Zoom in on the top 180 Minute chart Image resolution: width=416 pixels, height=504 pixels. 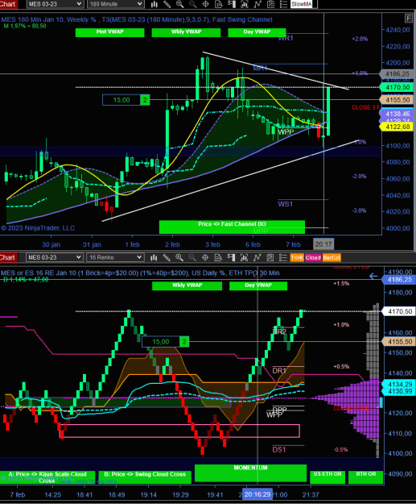[179, 4]
